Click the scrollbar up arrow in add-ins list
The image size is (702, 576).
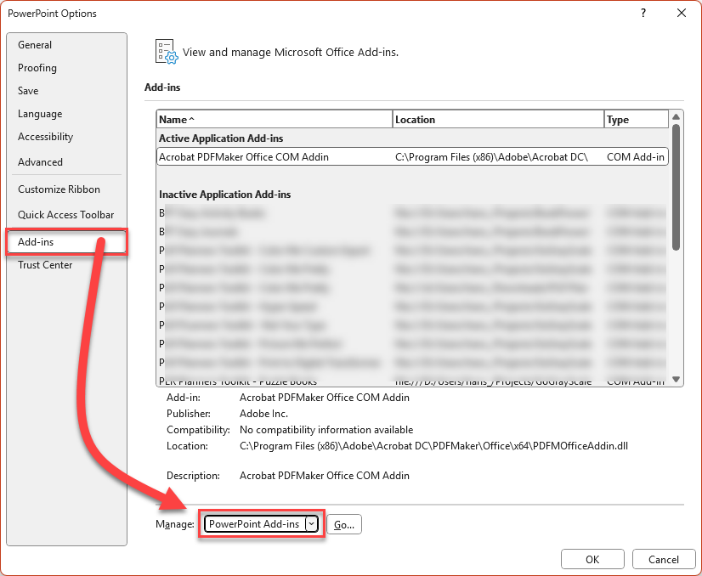pos(677,119)
